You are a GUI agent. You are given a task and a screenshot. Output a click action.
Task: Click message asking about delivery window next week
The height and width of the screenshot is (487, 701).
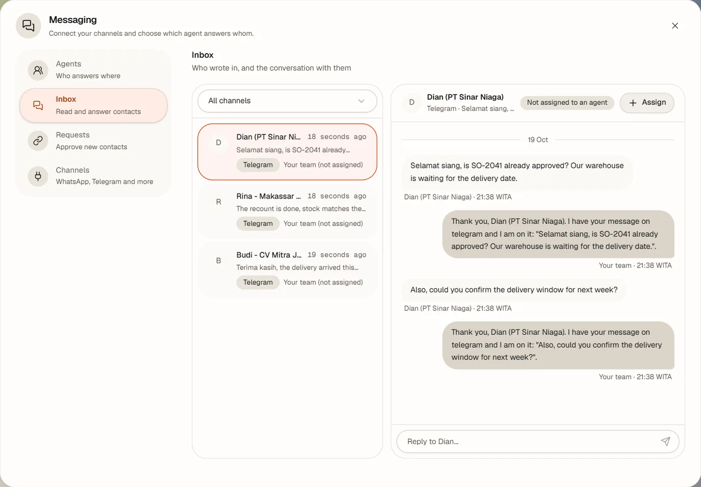(x=514, y=290)
